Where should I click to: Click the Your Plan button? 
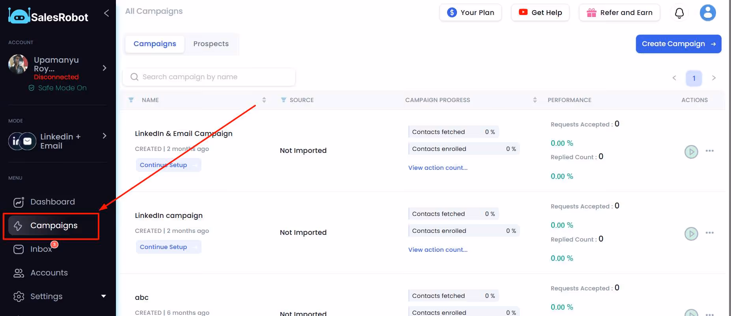pyautogui.click(x=470, y=13)
